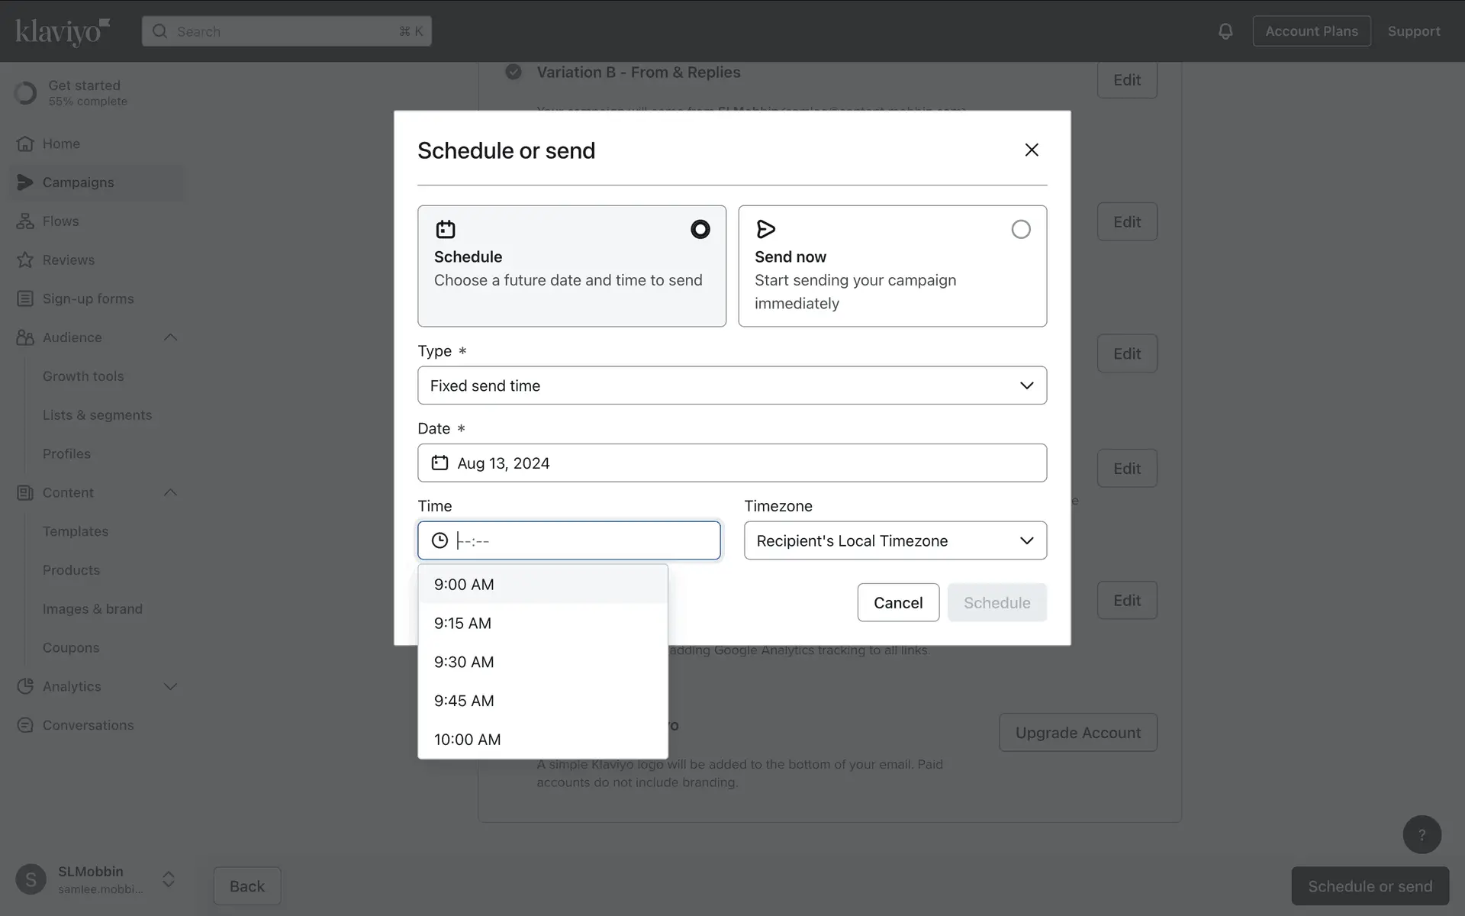Collapse the Audience section chevron
The width and height of the screenshot is (1465, 916).
(170, 337)
